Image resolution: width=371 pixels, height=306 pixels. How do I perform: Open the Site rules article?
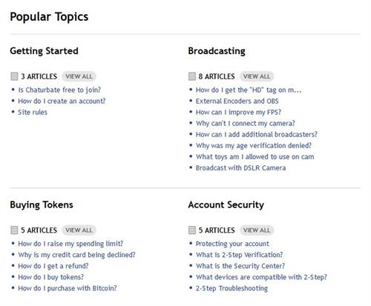(33, 112)
